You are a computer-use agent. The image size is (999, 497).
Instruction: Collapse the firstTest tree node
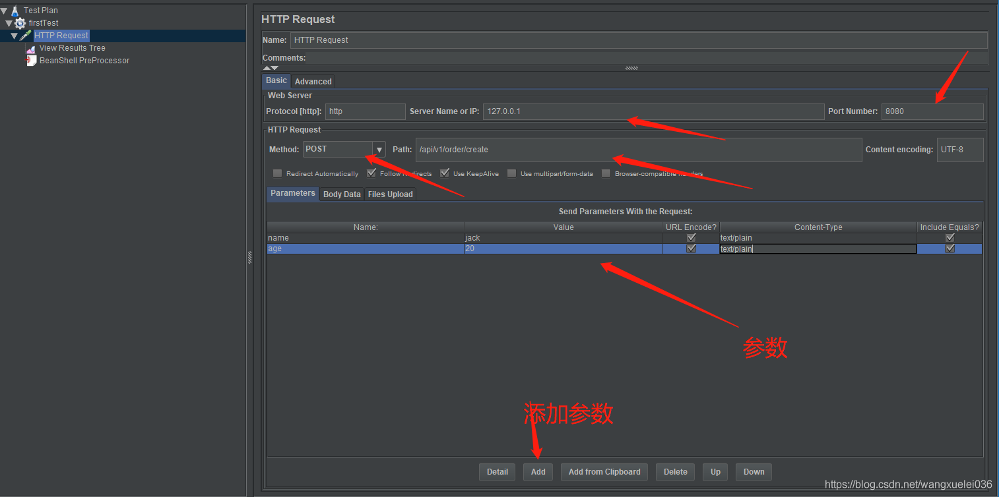point(9,23)
